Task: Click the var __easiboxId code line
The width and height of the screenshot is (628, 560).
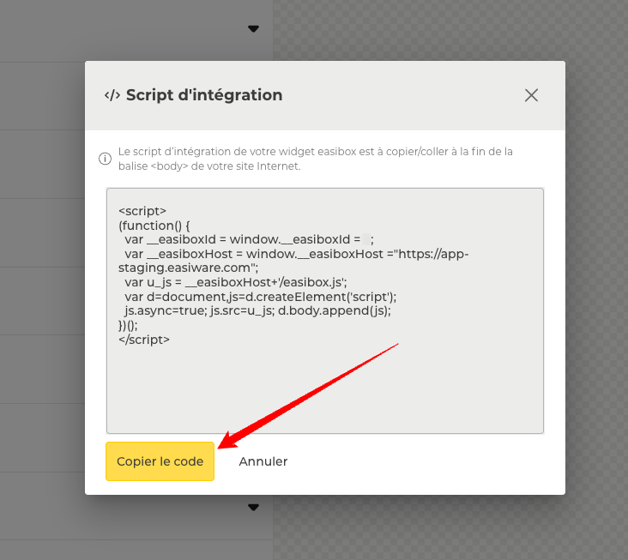Action: click(x=245, y=240)
